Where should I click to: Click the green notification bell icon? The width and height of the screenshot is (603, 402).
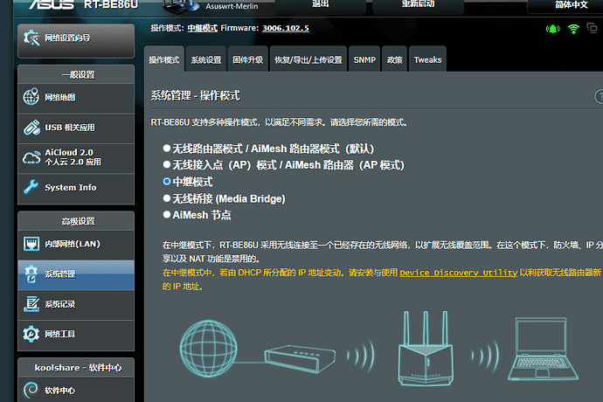pos(553,29)
